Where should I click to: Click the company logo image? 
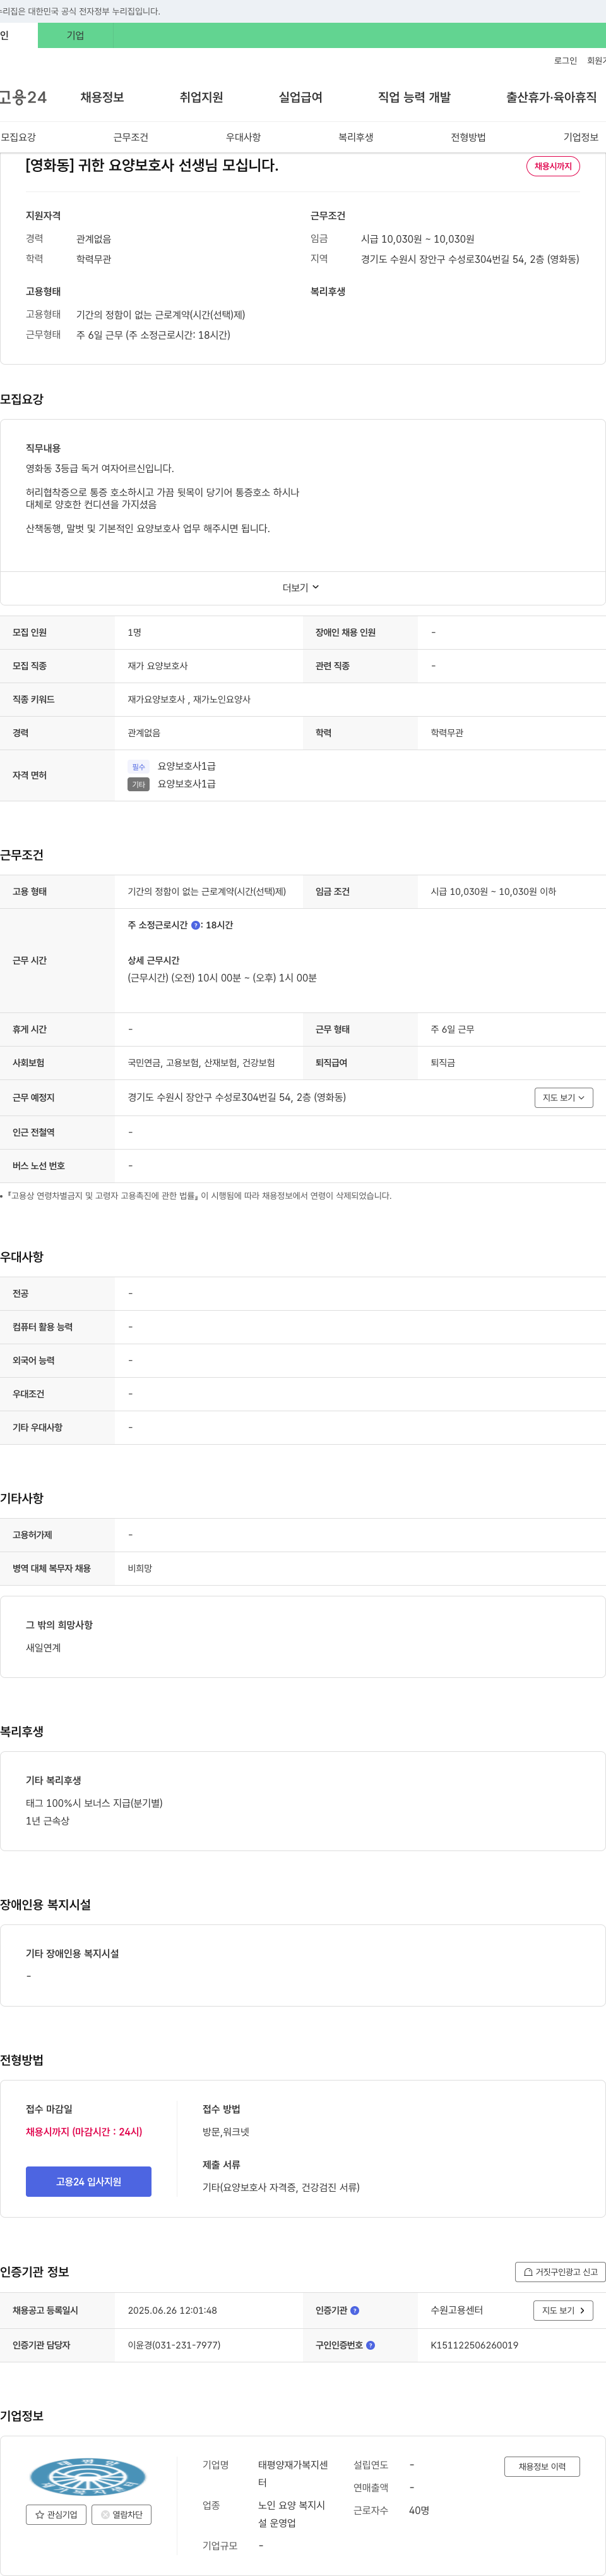(x=88, y=2476)
